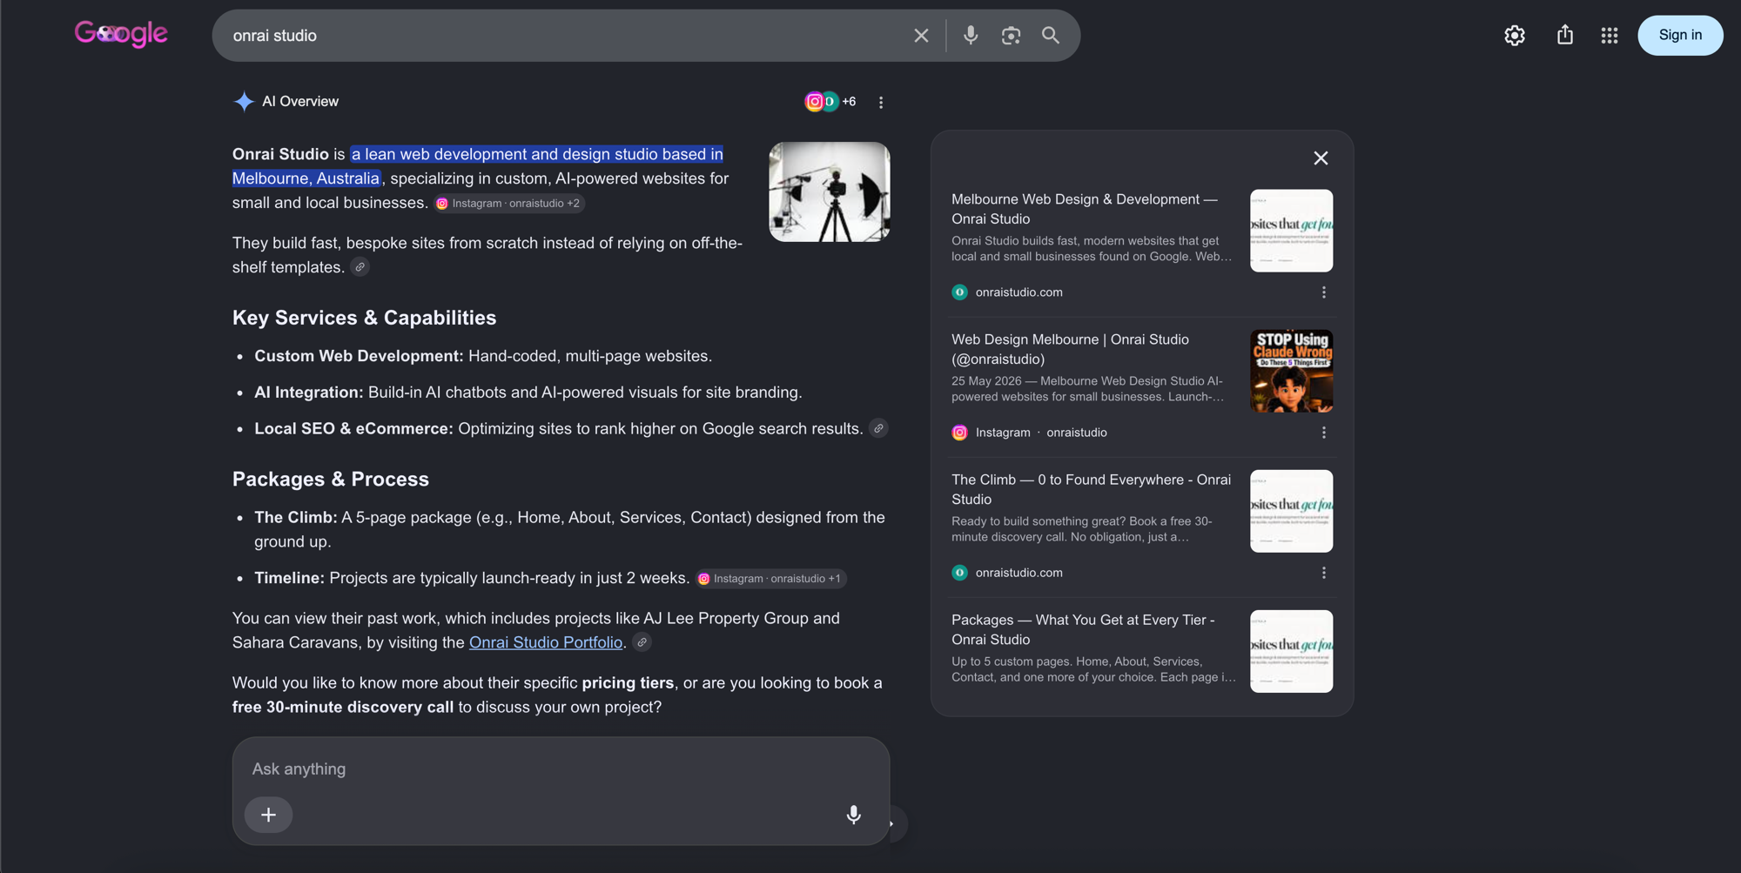Click STOP Using Claude Wrong thumbnail
The image size is (1741, 873).
[1291, 371]
